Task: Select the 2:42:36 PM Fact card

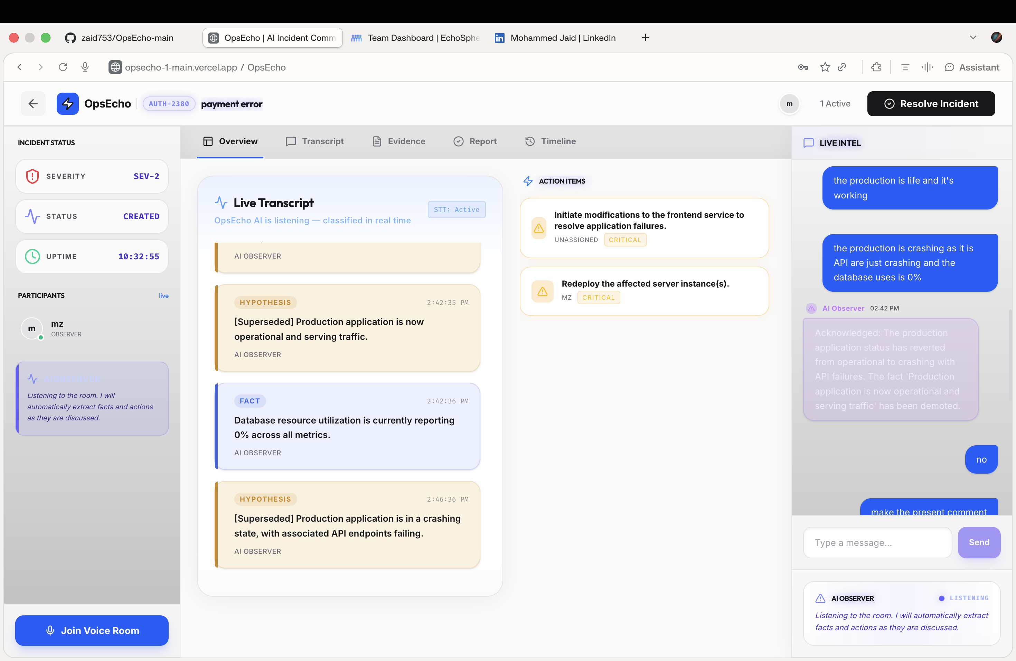Action: [348, 426]
